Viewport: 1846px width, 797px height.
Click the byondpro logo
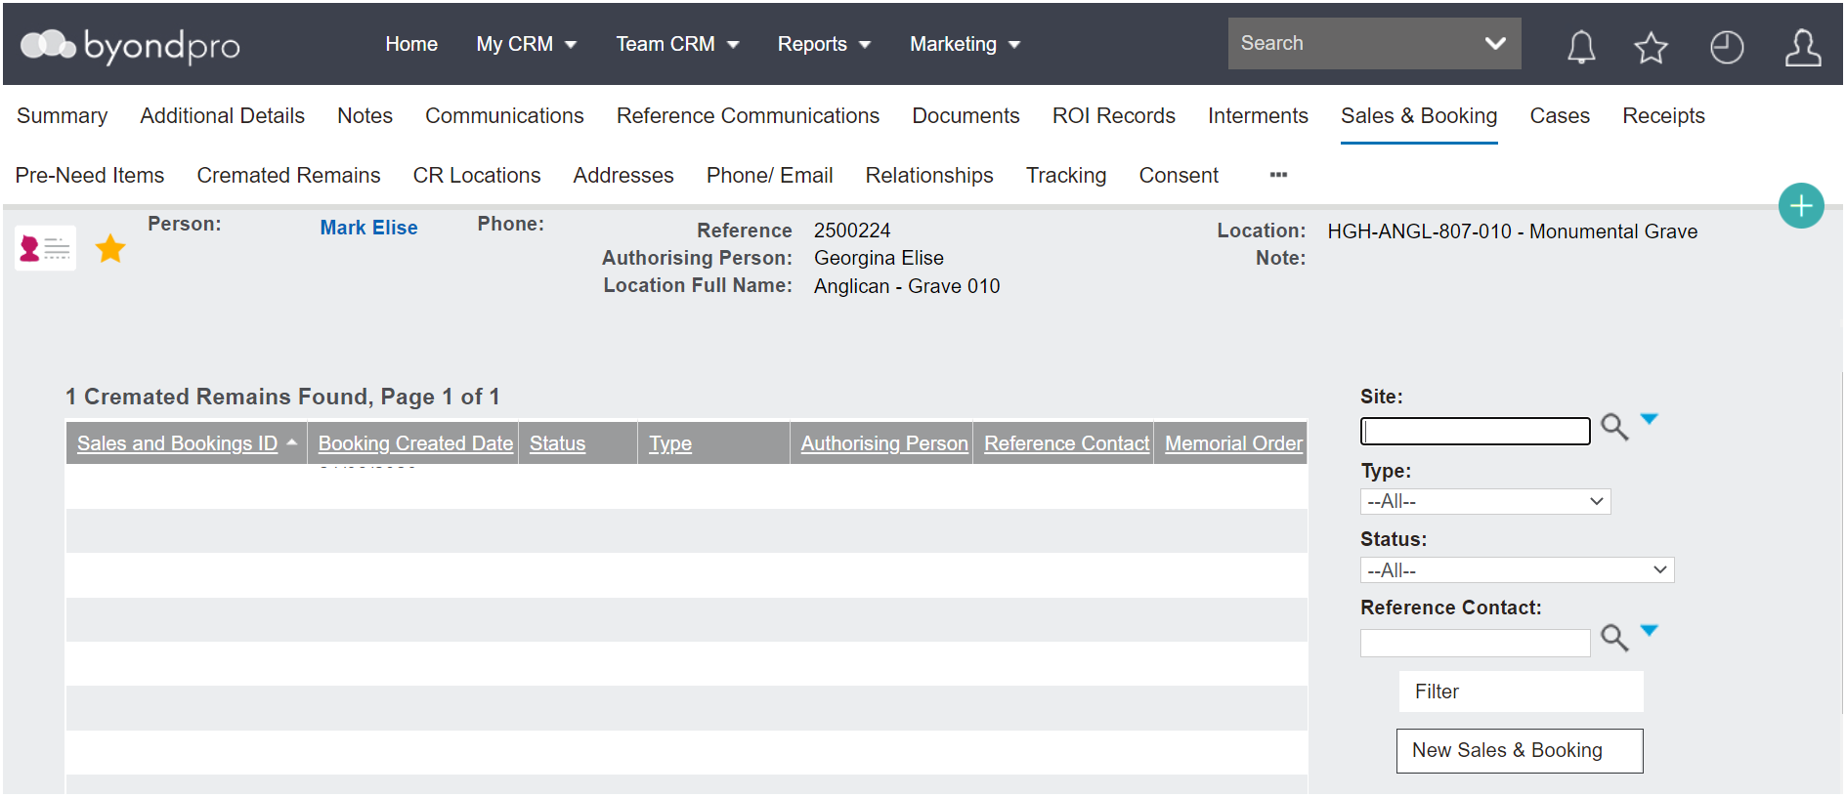click(x=130, y=45)
